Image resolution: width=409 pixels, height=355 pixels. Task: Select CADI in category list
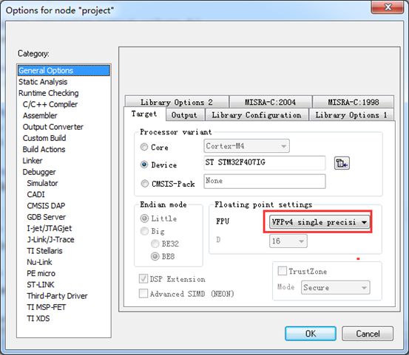36,194
